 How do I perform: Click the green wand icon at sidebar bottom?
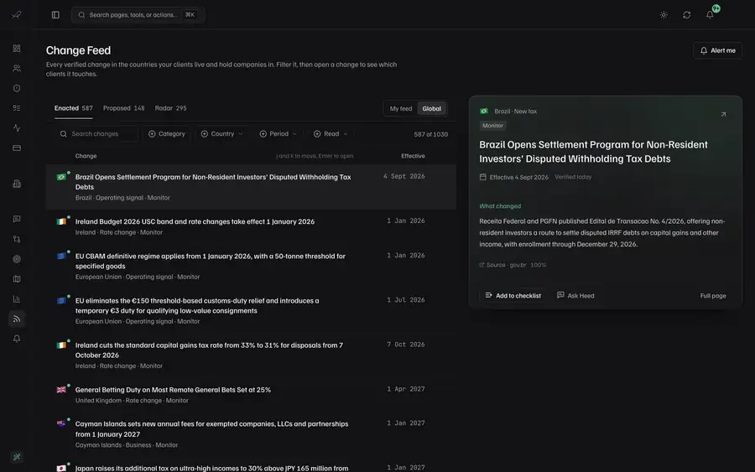click(x=17, y=457)
